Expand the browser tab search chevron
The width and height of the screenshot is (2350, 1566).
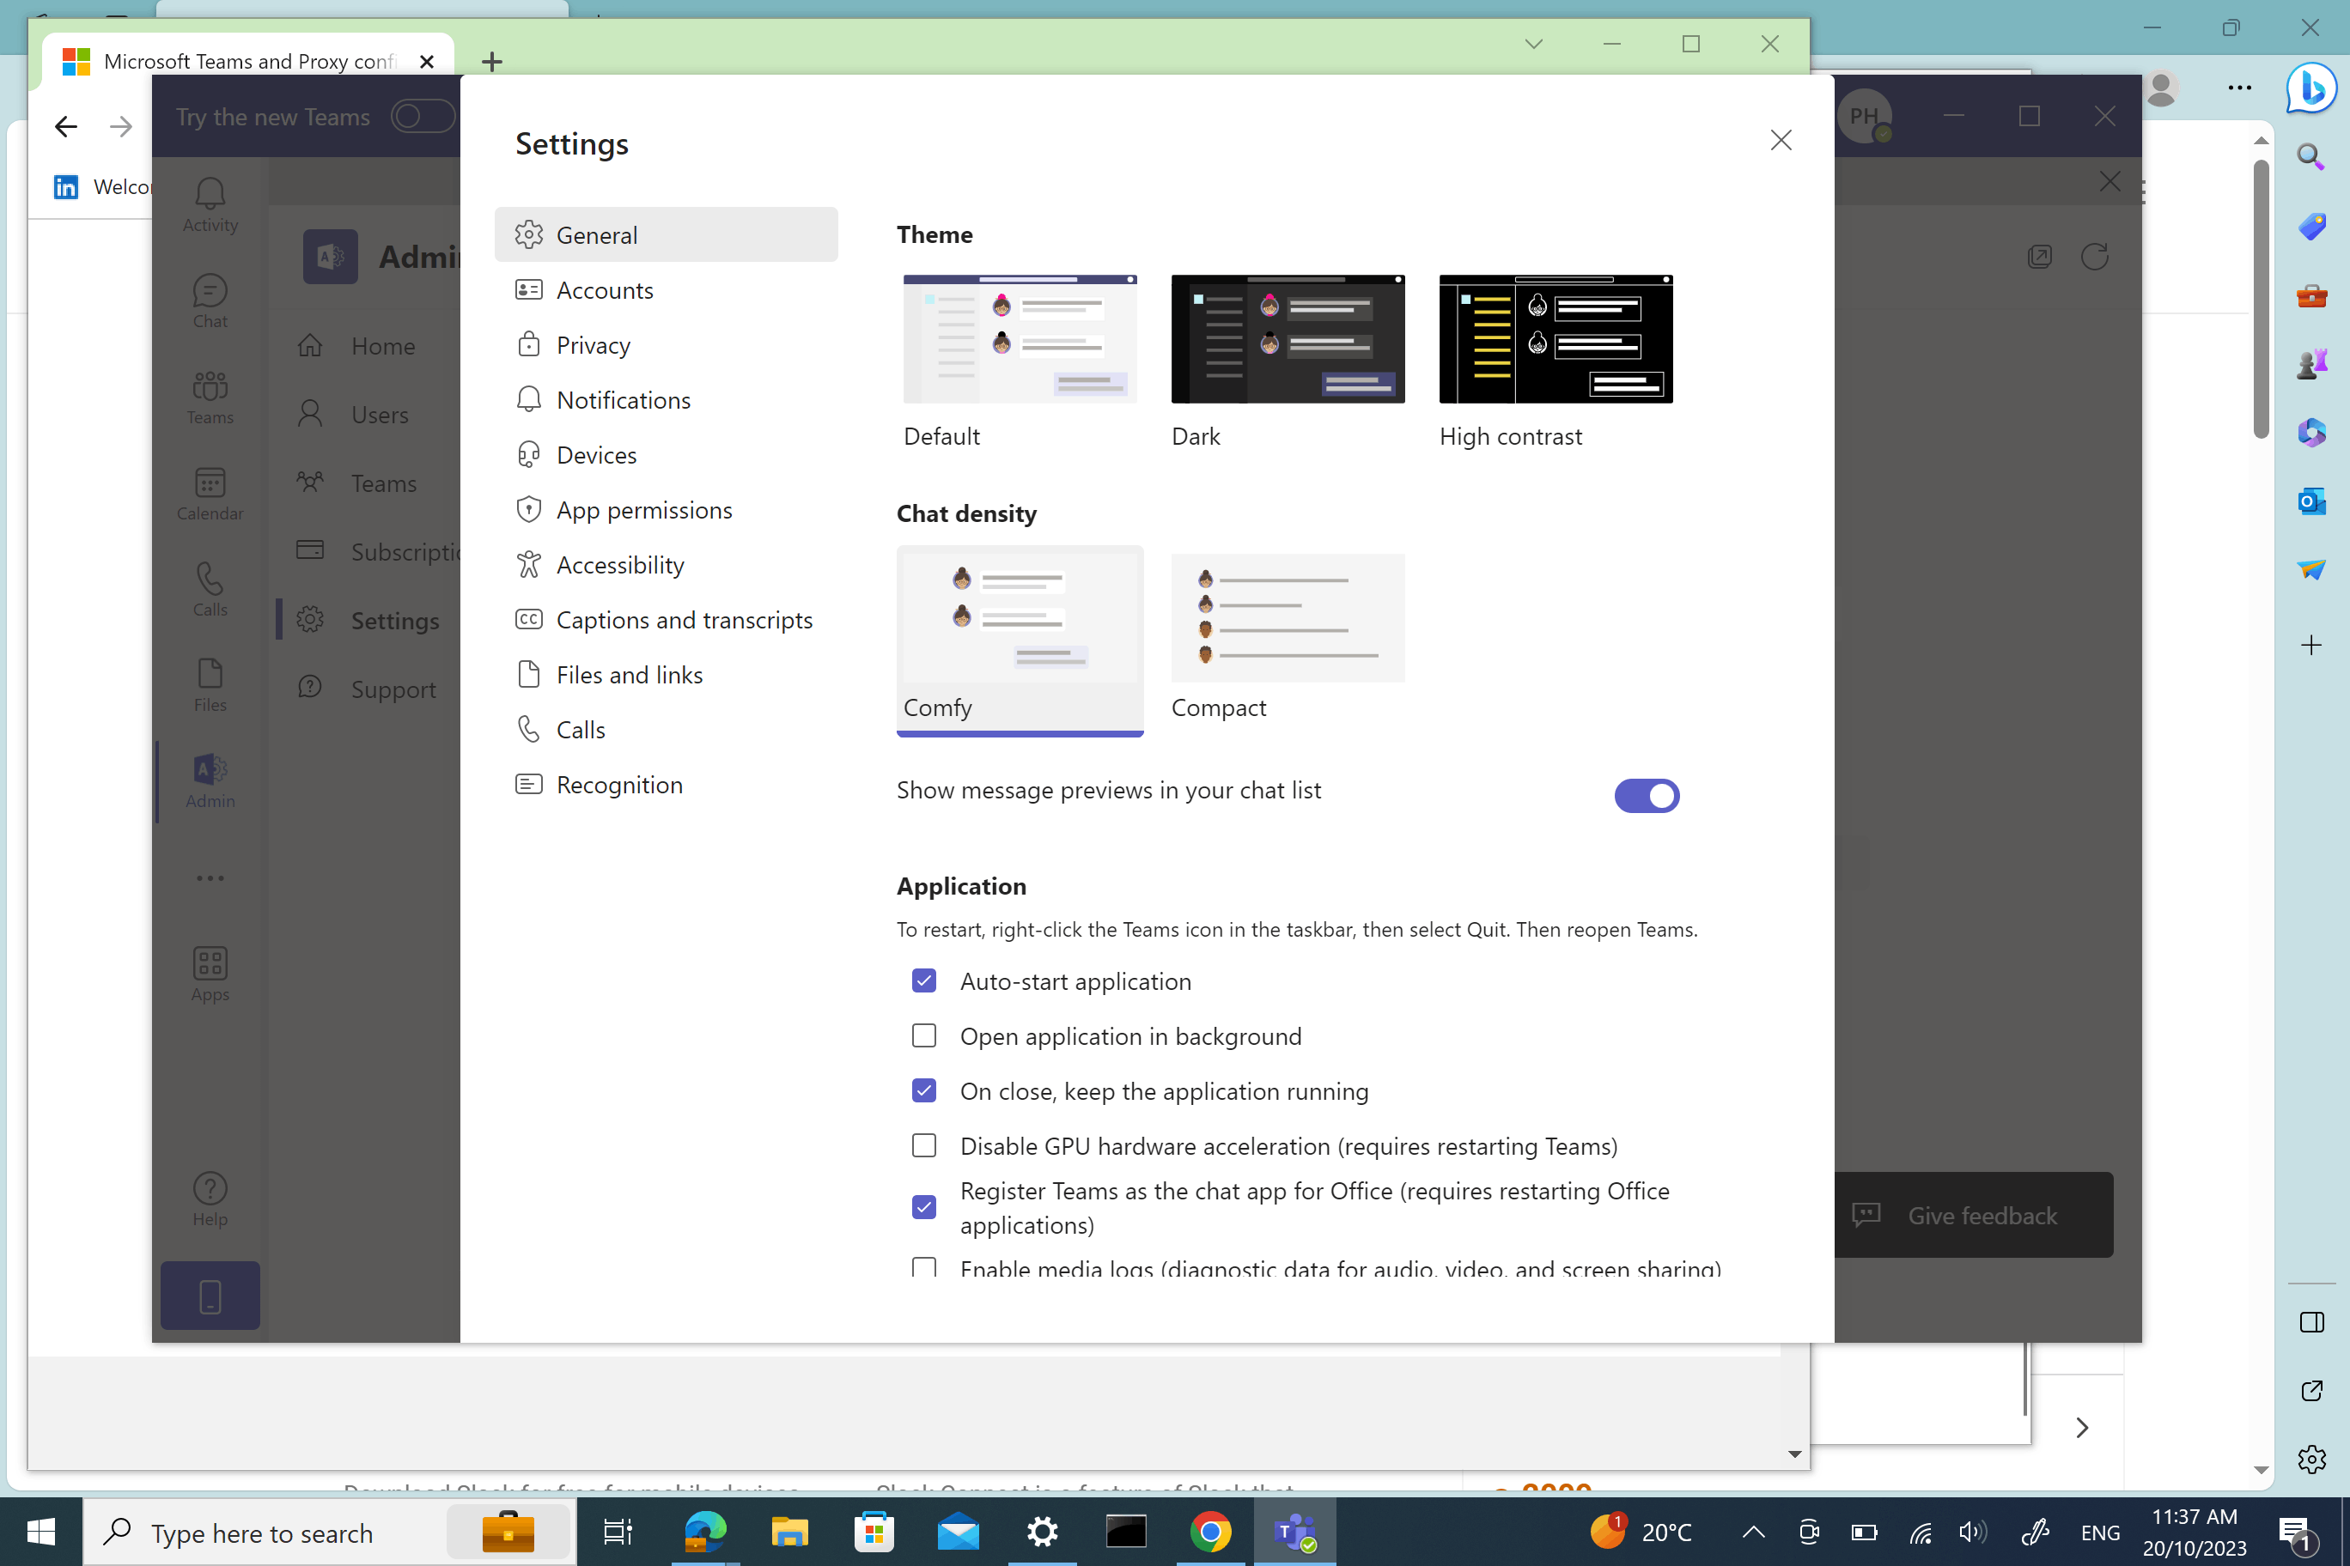(x=1534, y=44)
